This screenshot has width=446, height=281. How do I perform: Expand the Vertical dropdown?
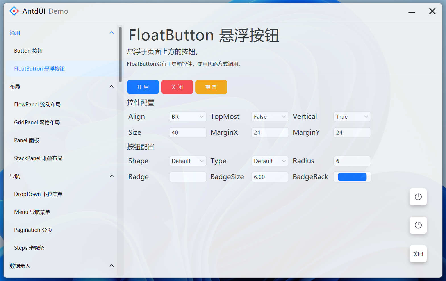pyautogui.click(x=352, y=117)
